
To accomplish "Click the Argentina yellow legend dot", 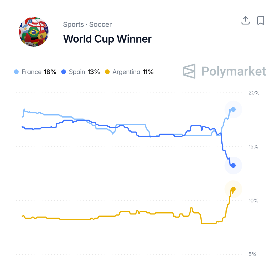I will click(x=107, y=72).
